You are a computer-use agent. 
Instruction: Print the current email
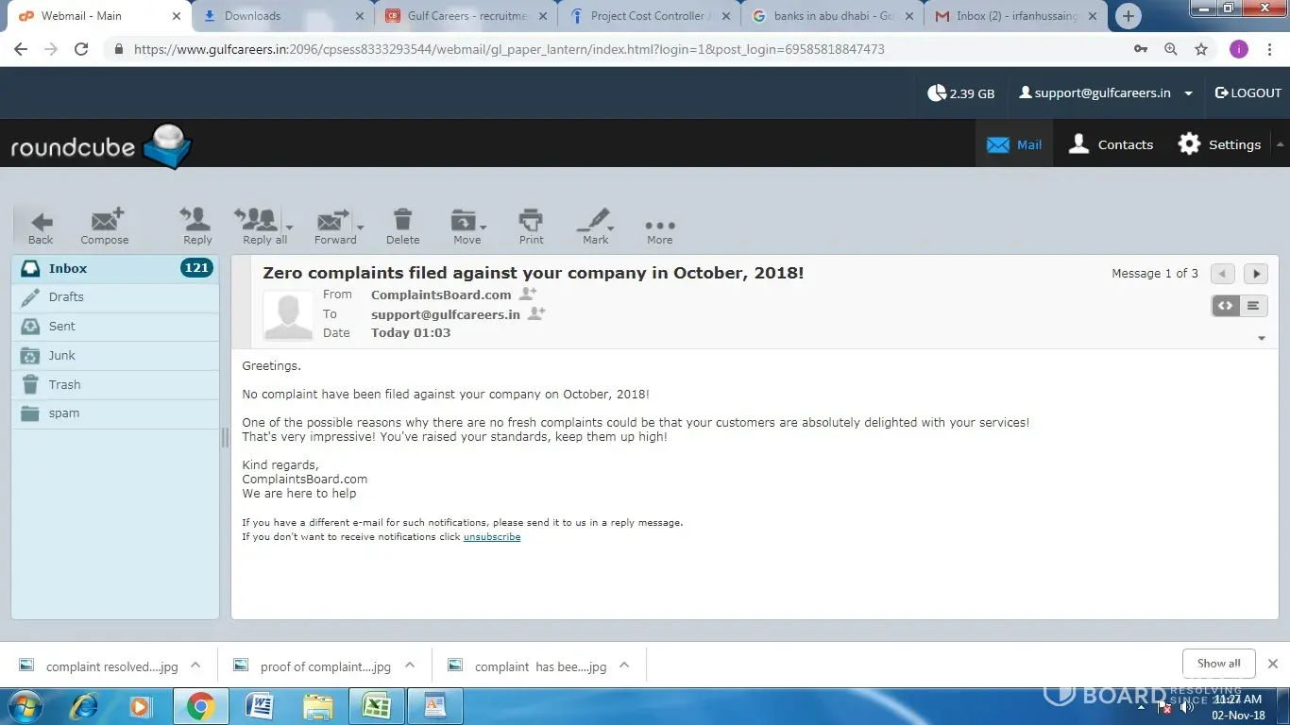point(532,228)
